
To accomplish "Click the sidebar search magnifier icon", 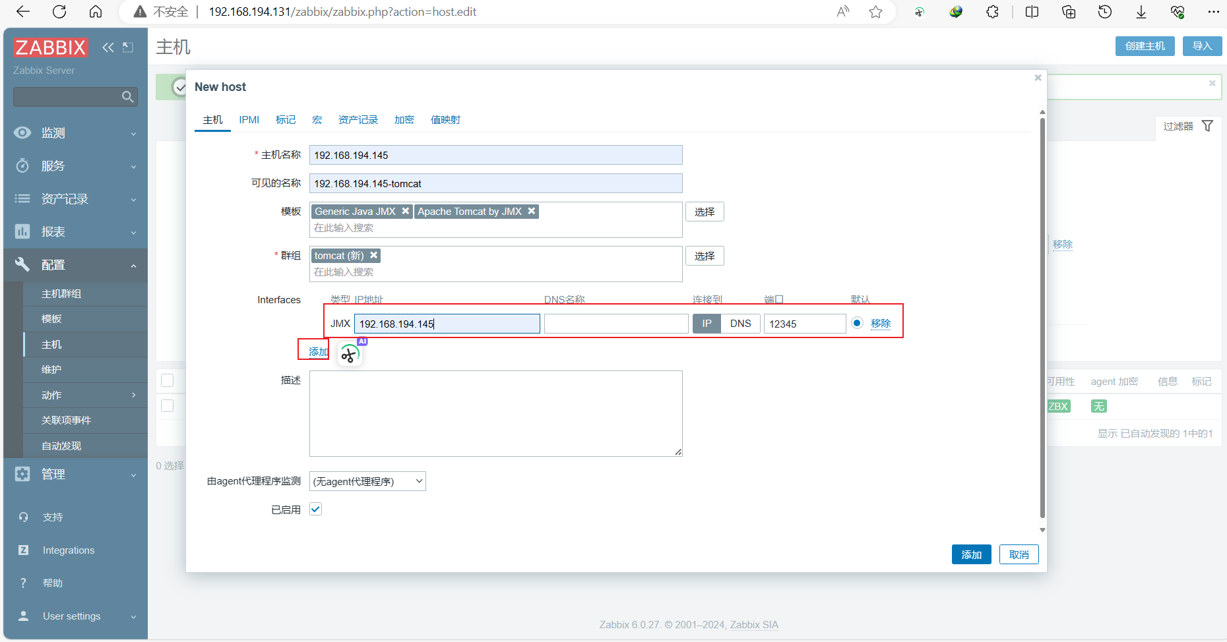I will click(128, 97).
